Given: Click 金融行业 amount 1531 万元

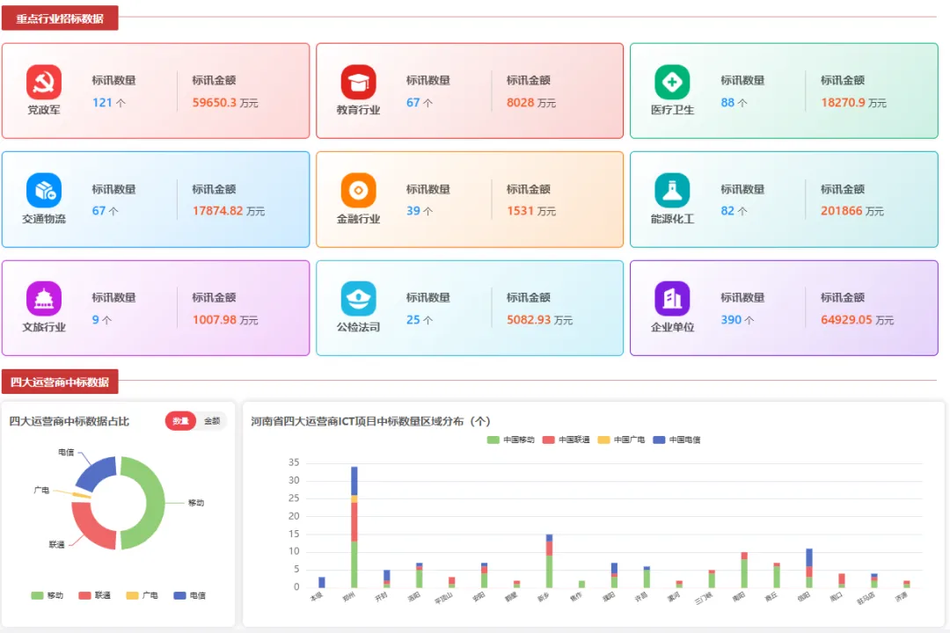Looking at the screenshot, I should pyautogui.click(x=531, y=211).
